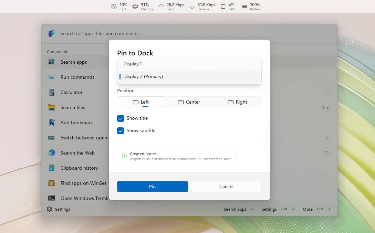This screenshot has height=233, width=375.
Task: Select the Left position option
Action: (141, 102)
